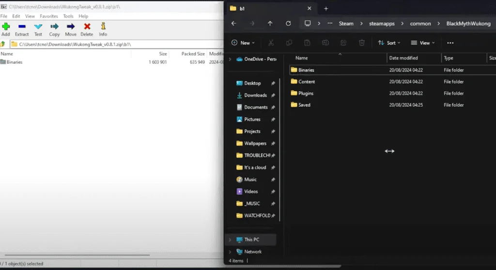
Task: Show hidden breadcrumb path ellipsis
Action: [x=330, y=23]
